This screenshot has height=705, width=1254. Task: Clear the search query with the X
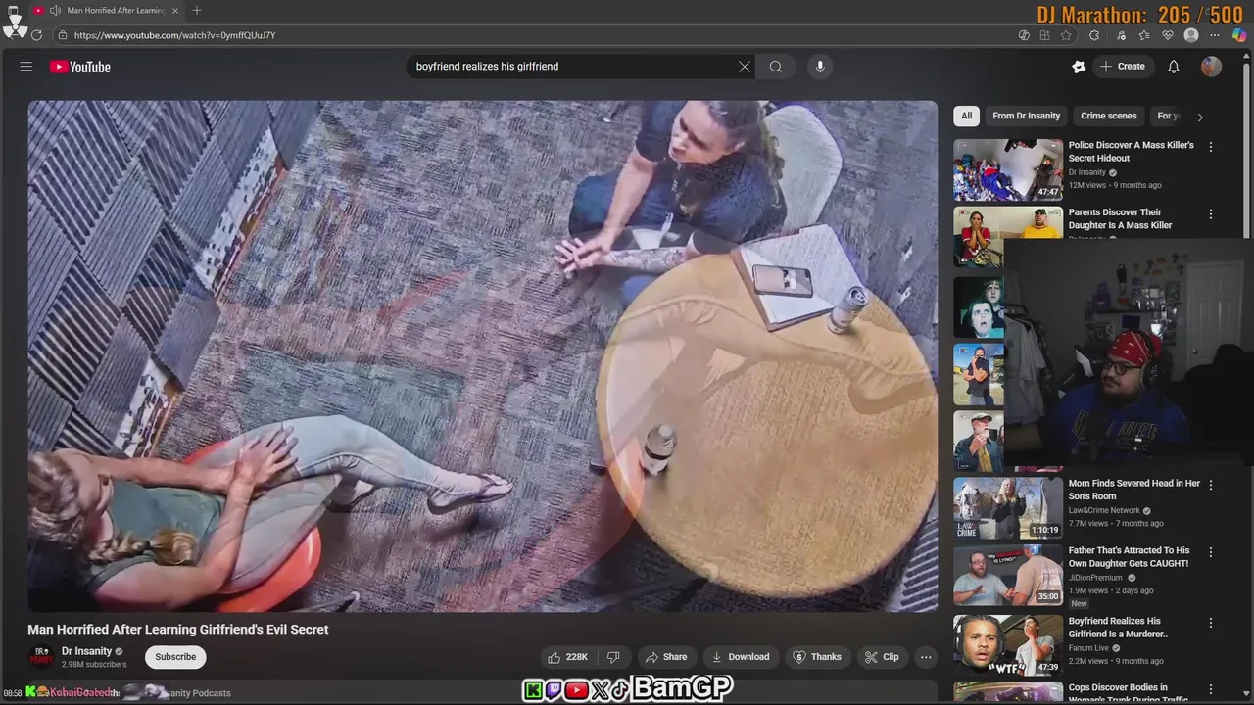tap(745, 67)
